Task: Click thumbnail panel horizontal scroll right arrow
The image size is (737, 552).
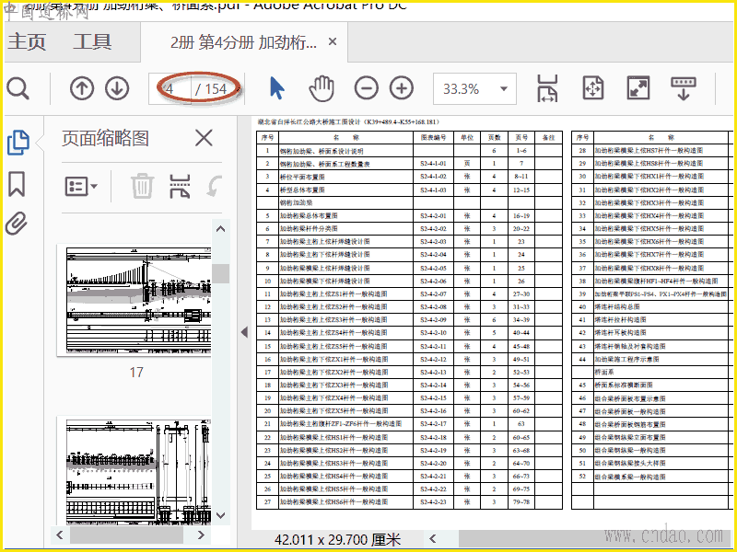Action: (201, 535)
